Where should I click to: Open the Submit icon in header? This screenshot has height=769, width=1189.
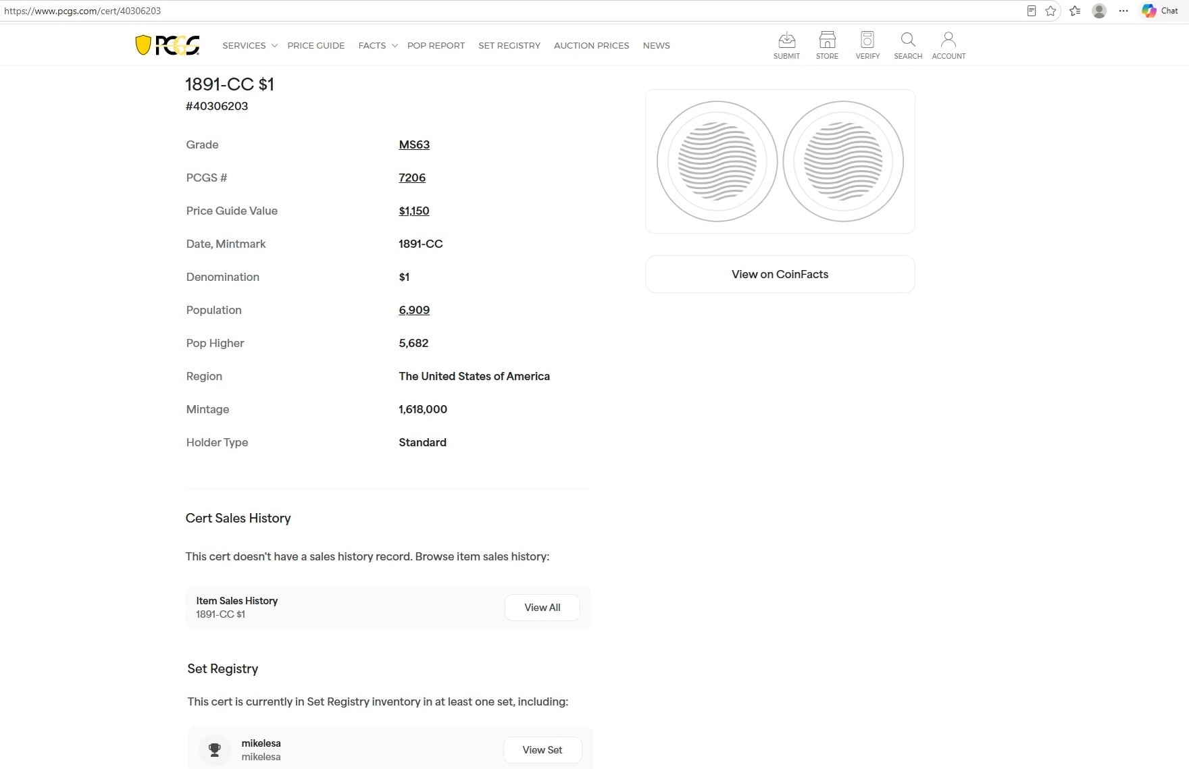point(786,45)
